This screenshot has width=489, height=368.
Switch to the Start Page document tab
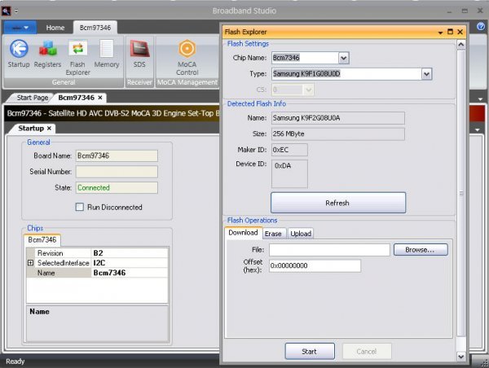pos(33,98)
